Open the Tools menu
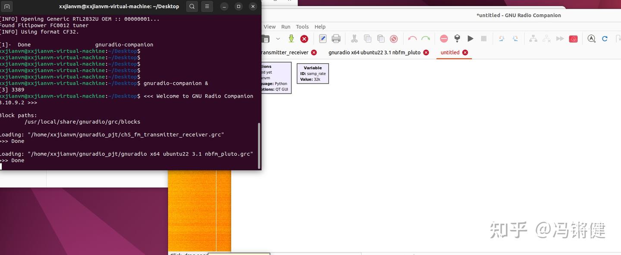Image resolution: width=621 pixels, height=255 pixels. click(302, 26)
